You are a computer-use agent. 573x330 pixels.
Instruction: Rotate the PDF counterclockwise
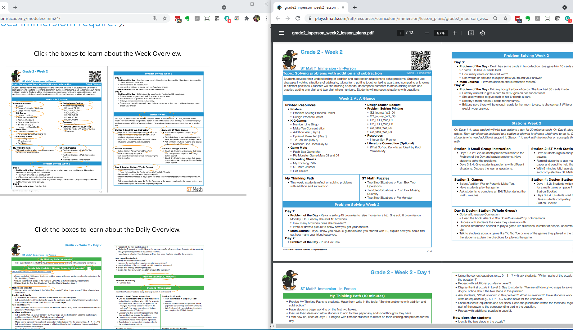[482, 33]
